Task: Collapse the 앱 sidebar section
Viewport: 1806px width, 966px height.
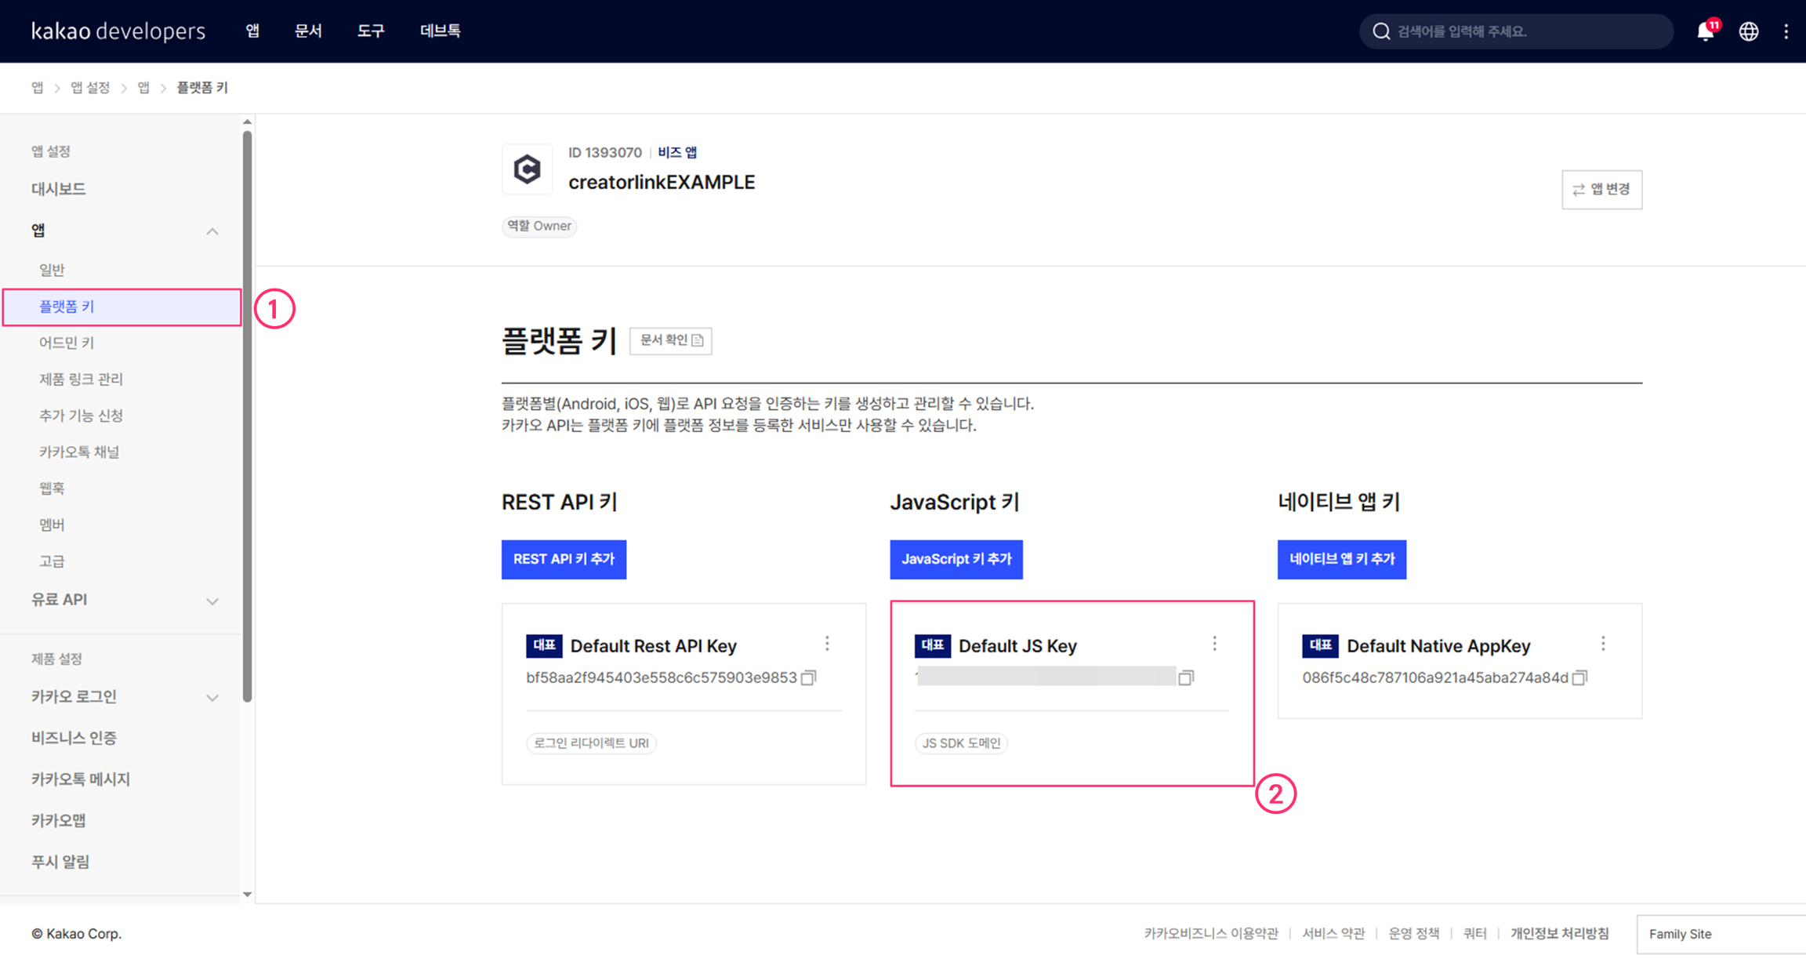Action: tap(212, 231)
